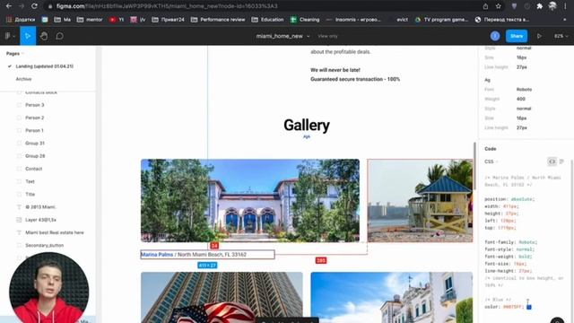Click the Gallery heading on canvas
The width and height of the screenshot is (574, 323).
point(307,126)
